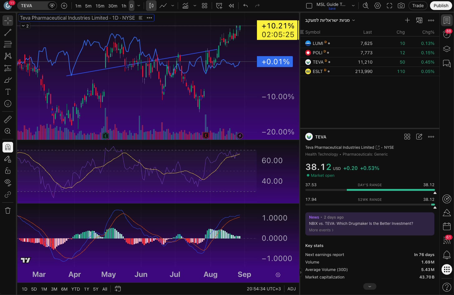The image size is (454, 295).
Task: Toggle lock all drawings
Action: click(x=8, y=171)
